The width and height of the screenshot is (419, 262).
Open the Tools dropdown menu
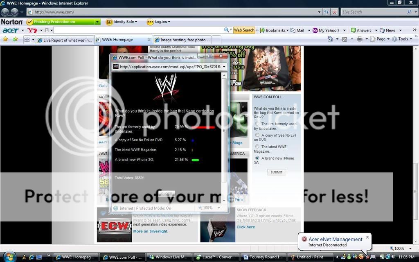(403, 39)
